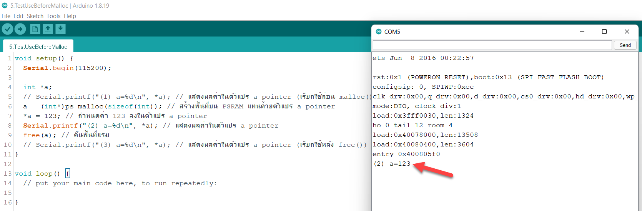Maximize the COM5 serial monitor window

[x=604, y=32]
